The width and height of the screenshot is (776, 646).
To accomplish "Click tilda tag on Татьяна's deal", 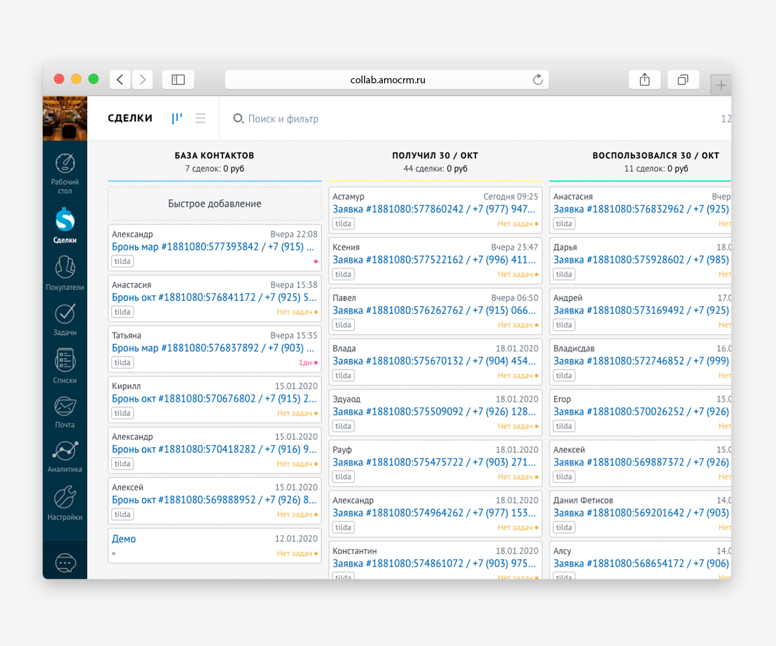I will point(123,362).
